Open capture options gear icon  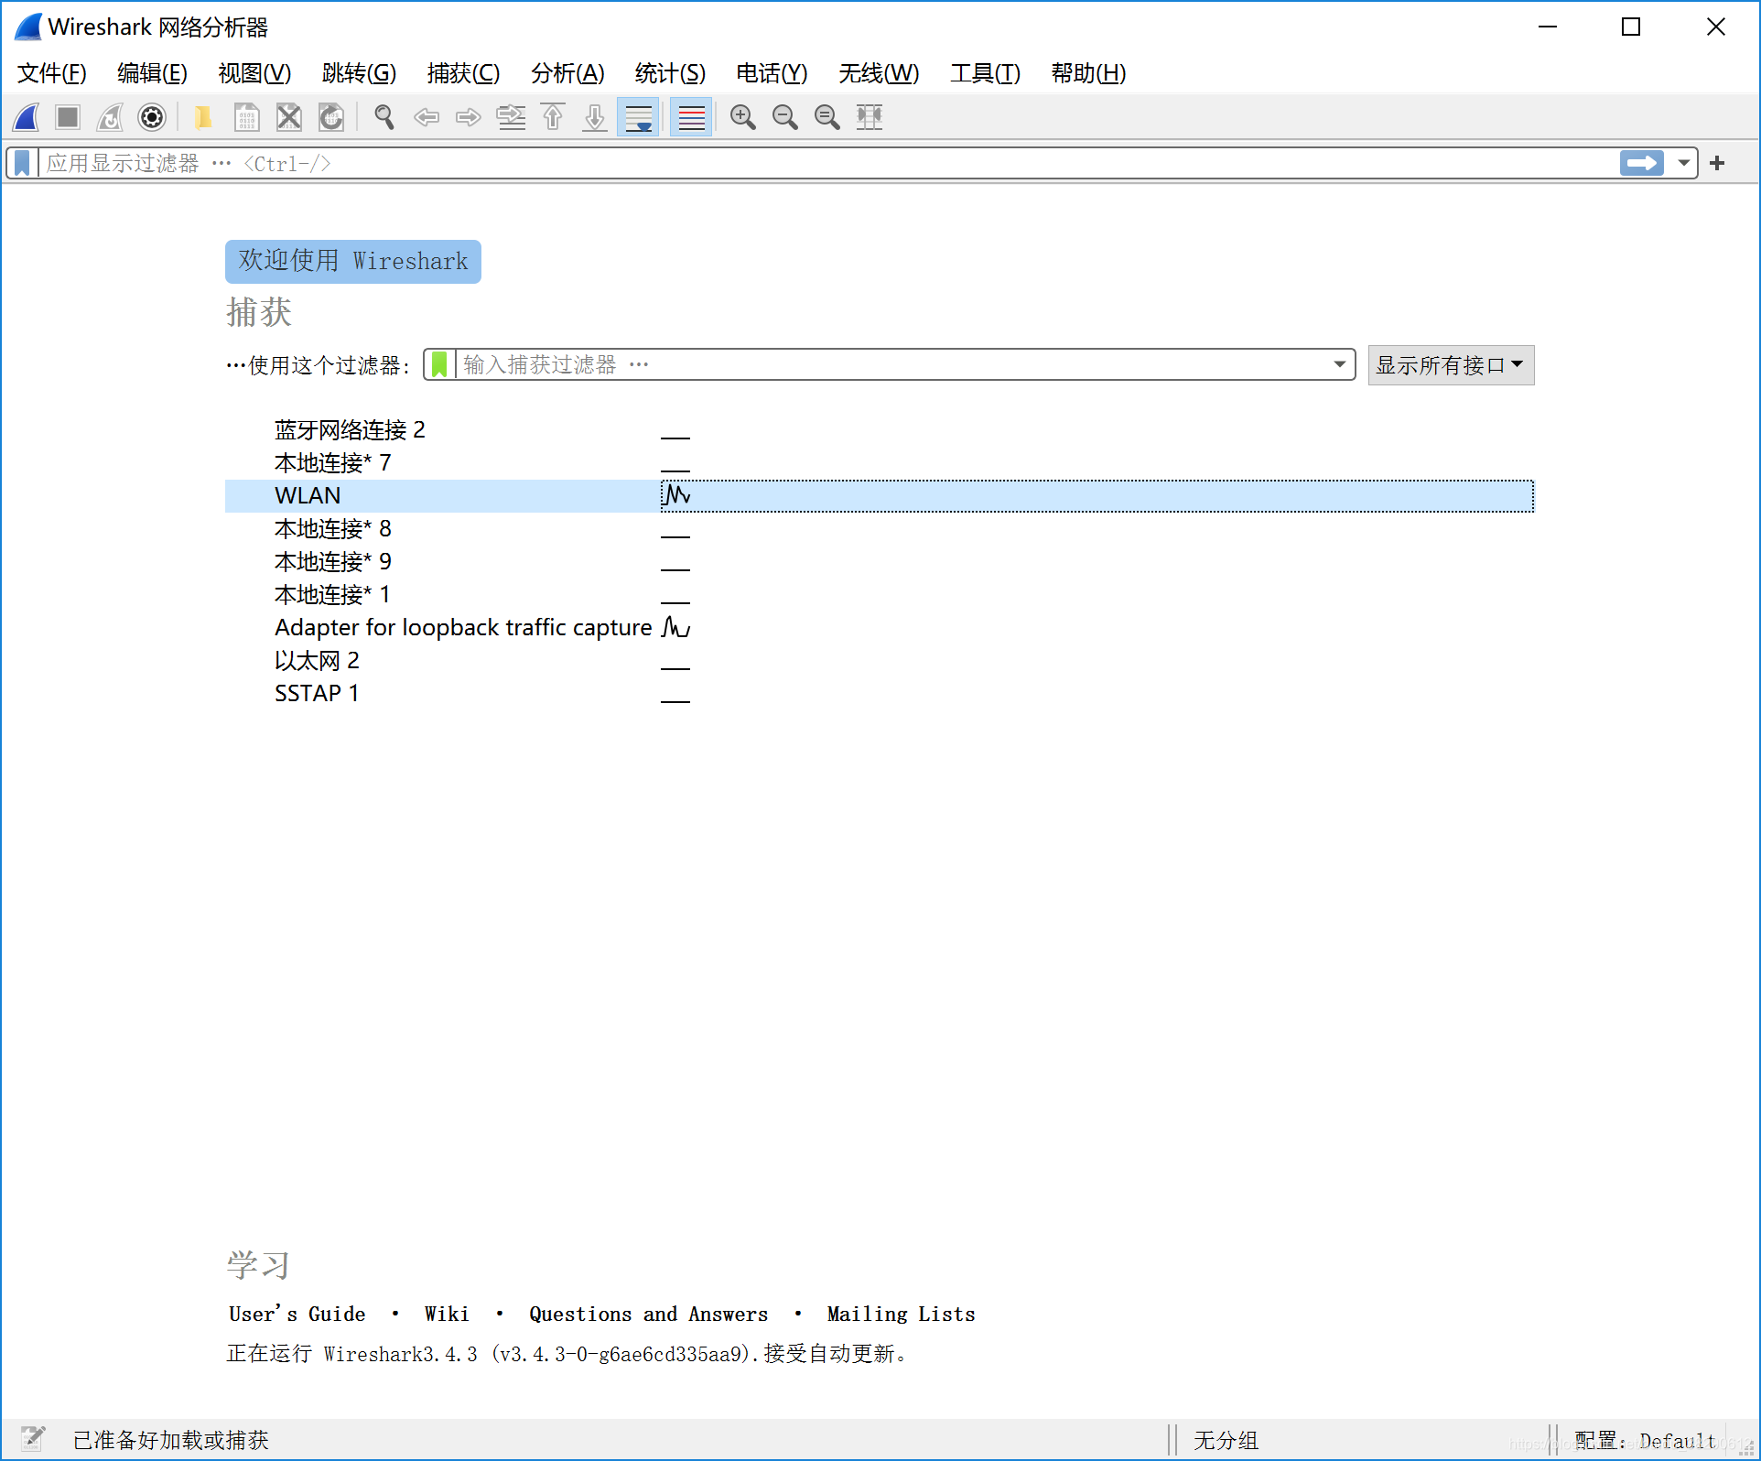coord(152,117)
